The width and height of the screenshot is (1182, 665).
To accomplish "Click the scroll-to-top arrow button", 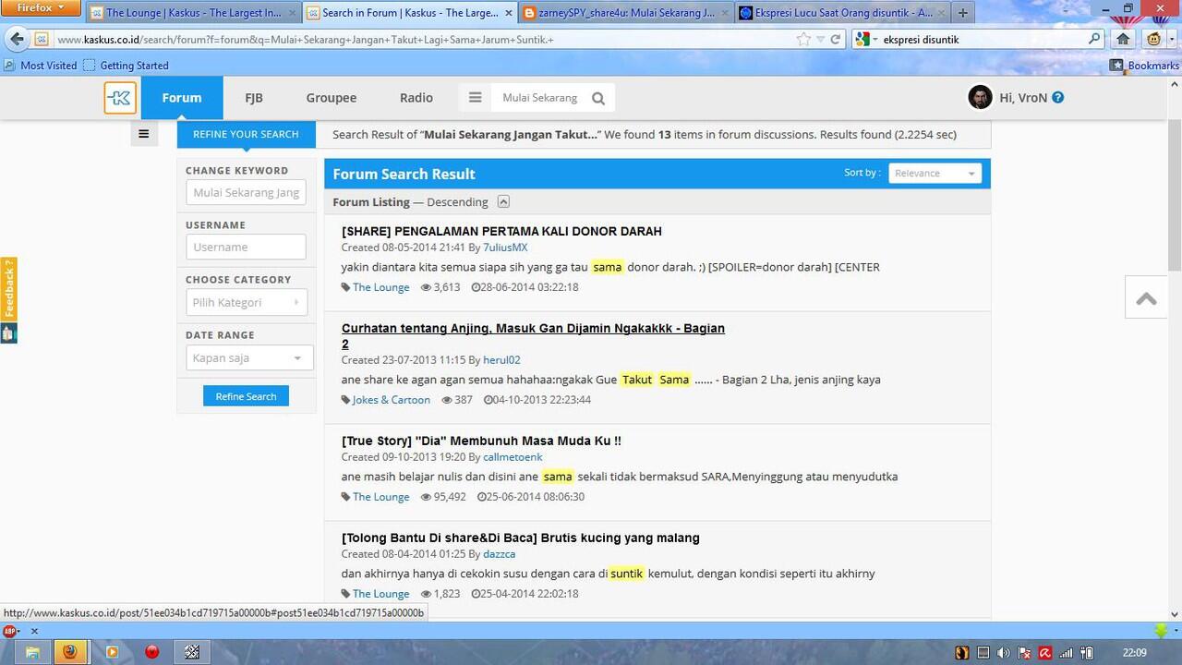I will pos(1146,297).
